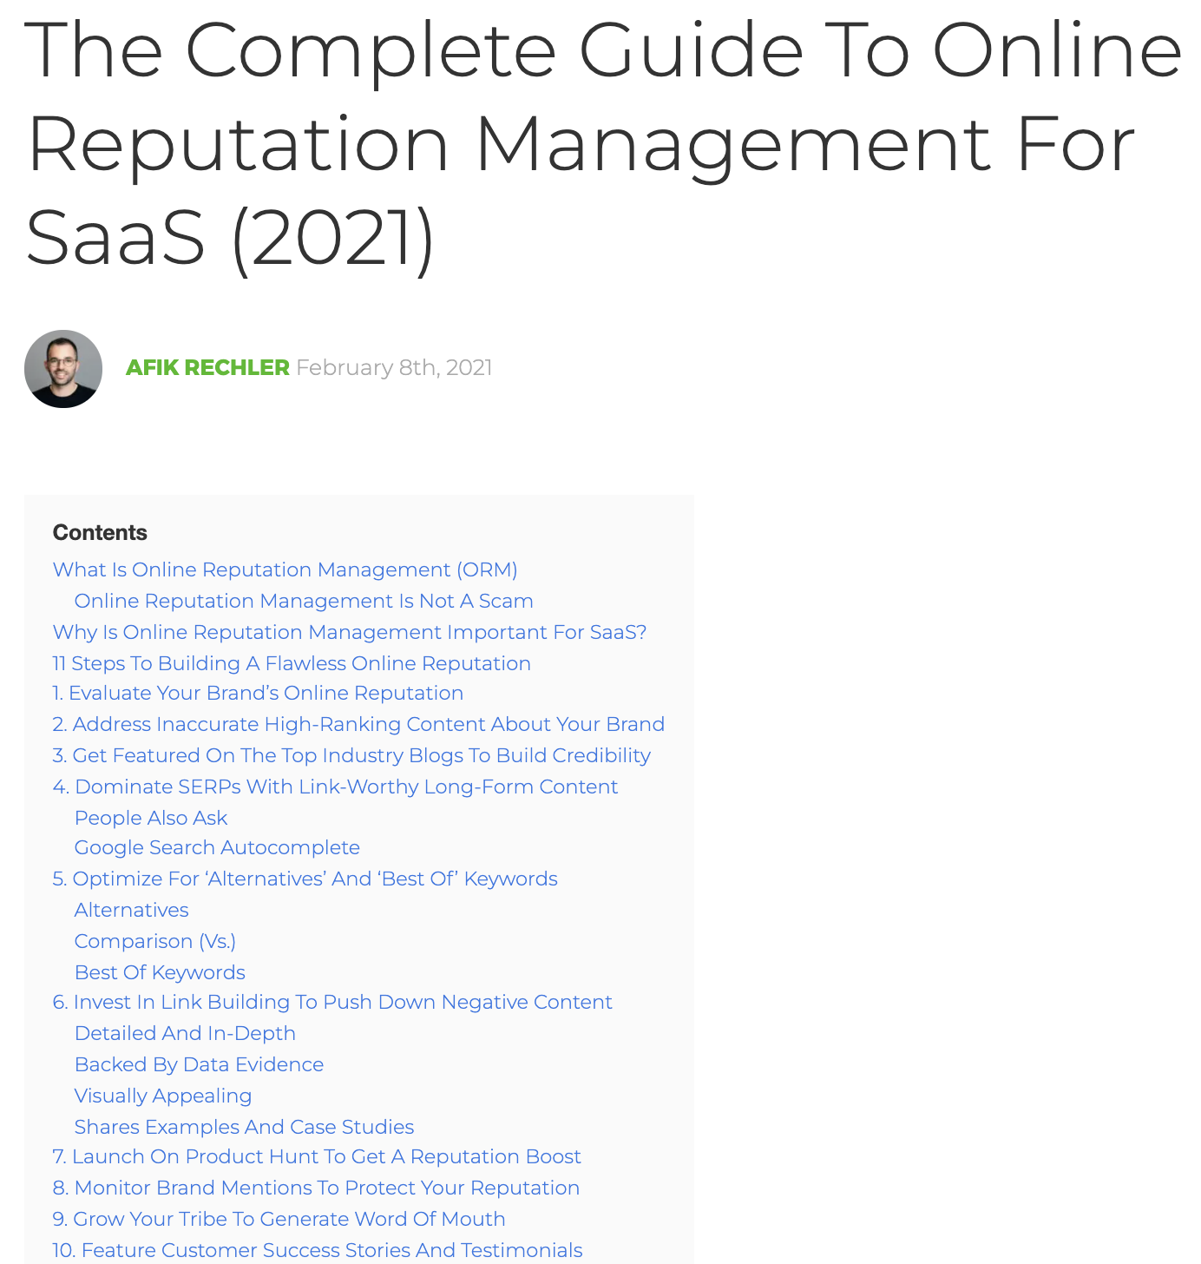Select the Comparison (Vs.) subsection link
Viewport: 1201px width, 1264px height.
[x=155, y=941]
